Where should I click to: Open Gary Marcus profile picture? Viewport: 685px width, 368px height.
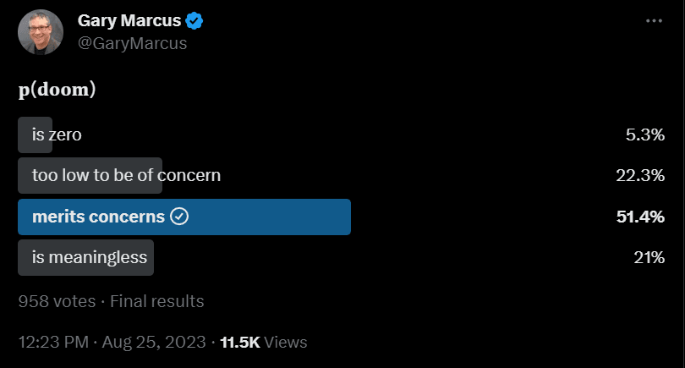point(41,32)
